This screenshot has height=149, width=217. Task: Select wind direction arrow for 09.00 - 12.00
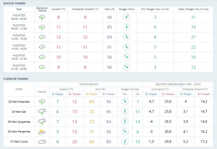(126, 27)
